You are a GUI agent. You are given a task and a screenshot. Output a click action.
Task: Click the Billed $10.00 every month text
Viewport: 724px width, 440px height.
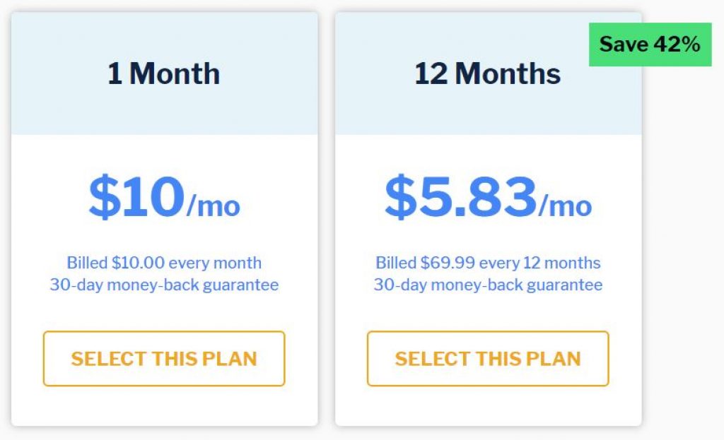164,263
